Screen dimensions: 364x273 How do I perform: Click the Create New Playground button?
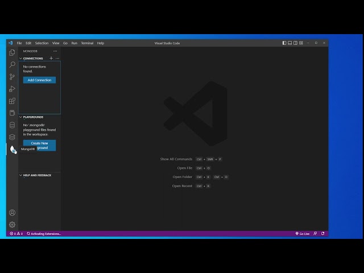[x=39, y=146]
